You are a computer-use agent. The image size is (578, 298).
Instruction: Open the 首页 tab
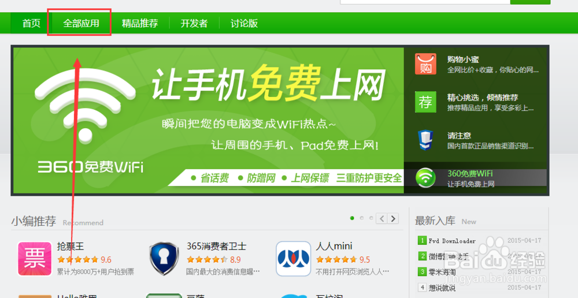(31, 23)
